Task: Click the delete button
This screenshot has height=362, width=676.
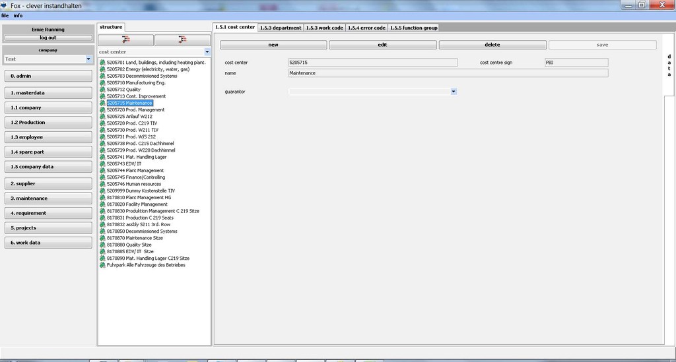Action: click(x=492, y=45)
